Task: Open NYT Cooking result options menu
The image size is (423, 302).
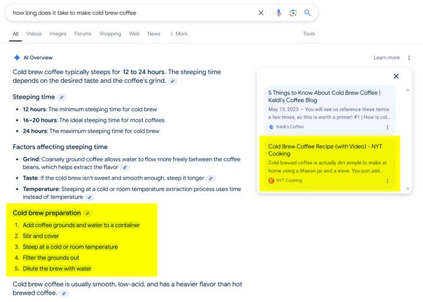Action: coord(387,181)
